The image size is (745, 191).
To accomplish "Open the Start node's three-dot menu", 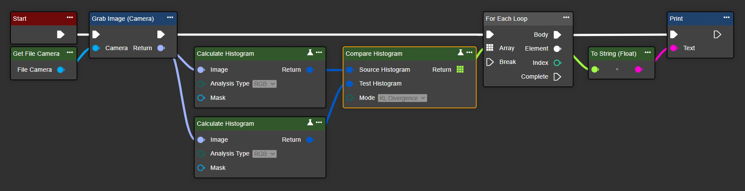I will (70, 18).
